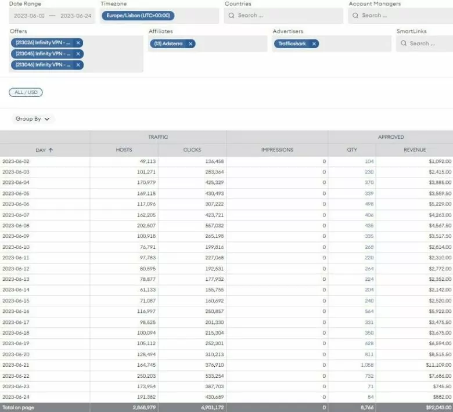The image size is (453, 412).
Task: Sort by the HOSTS column header
Action: tap(124, 150)
